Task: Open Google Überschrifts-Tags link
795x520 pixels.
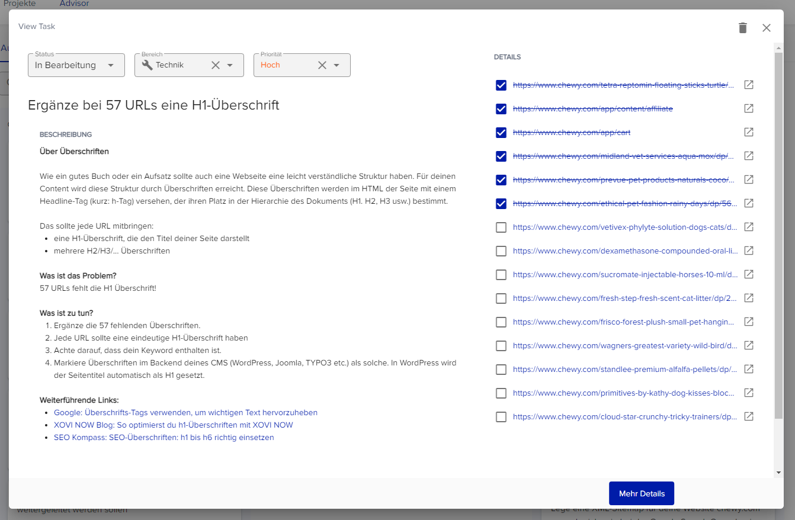Action: click(x=185, y=412)
